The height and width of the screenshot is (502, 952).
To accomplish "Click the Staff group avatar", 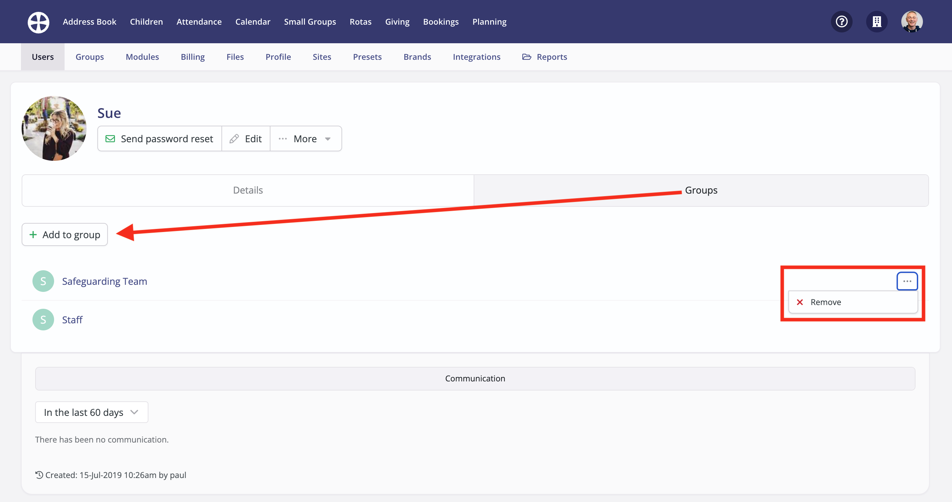I will pos(43,320).
